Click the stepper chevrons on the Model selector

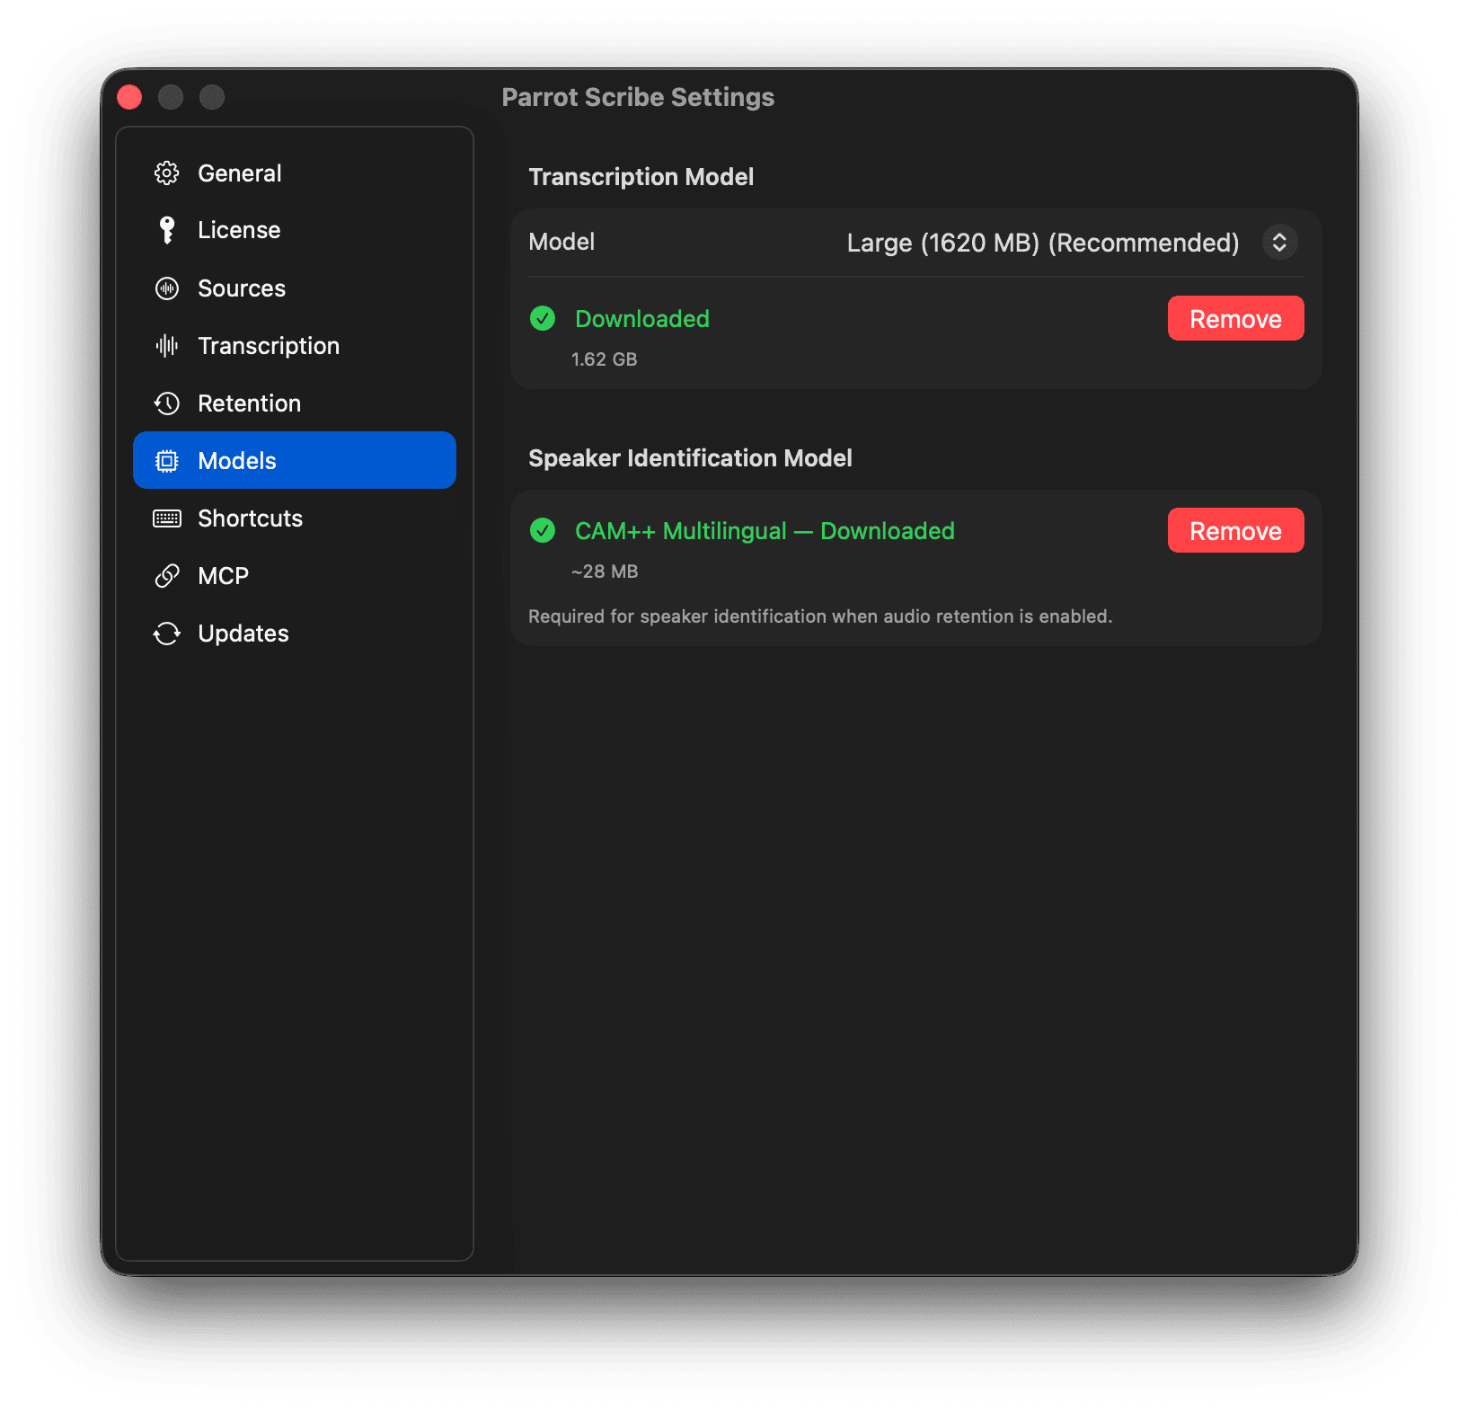tap(1279, 242)
